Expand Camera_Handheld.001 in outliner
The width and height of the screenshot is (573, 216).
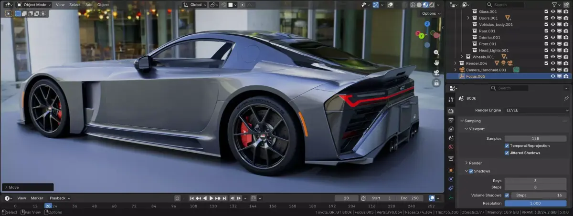(x=455, y=70)
